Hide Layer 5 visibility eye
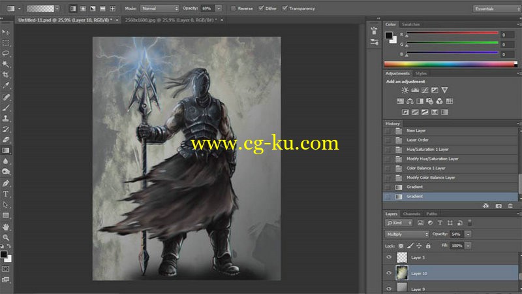The height and width of the screenshot is (294, 522). tap(389, 257)
